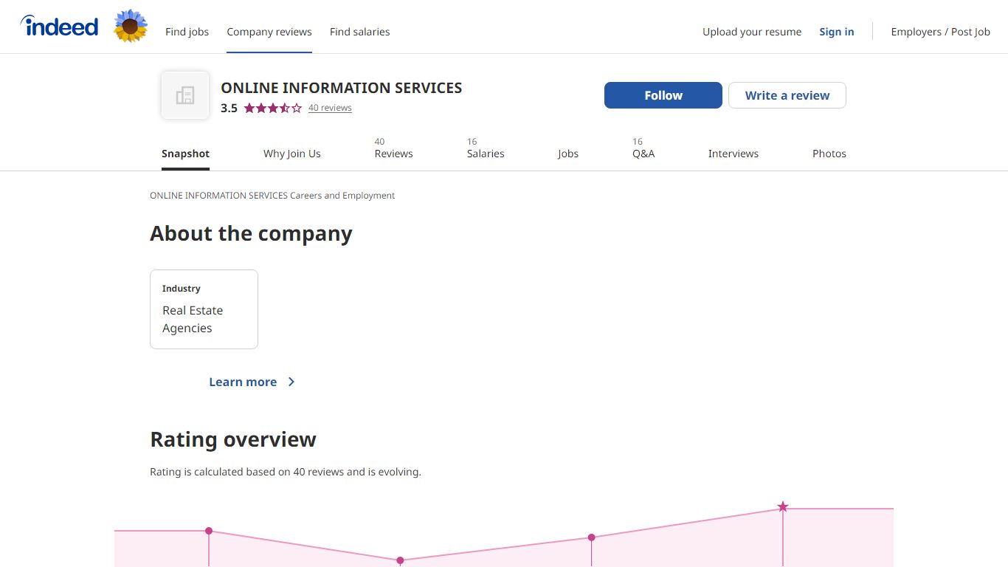Click the Write a review button

point(787,95)
